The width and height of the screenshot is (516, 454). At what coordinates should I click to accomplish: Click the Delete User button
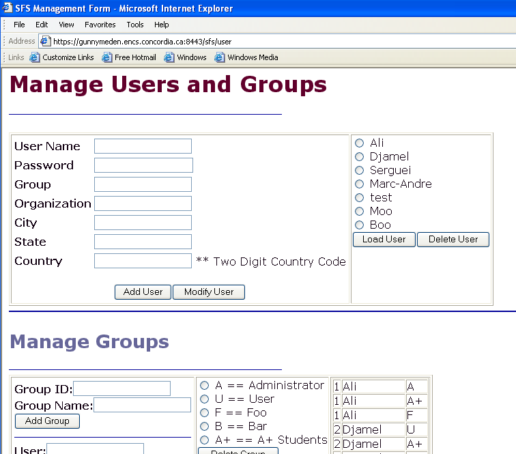point(453,240)
